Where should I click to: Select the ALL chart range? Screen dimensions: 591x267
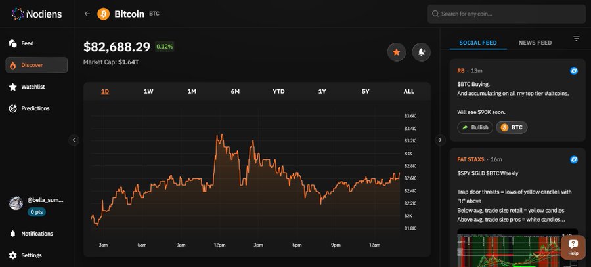pyautogui.click(x=408, y=91)
